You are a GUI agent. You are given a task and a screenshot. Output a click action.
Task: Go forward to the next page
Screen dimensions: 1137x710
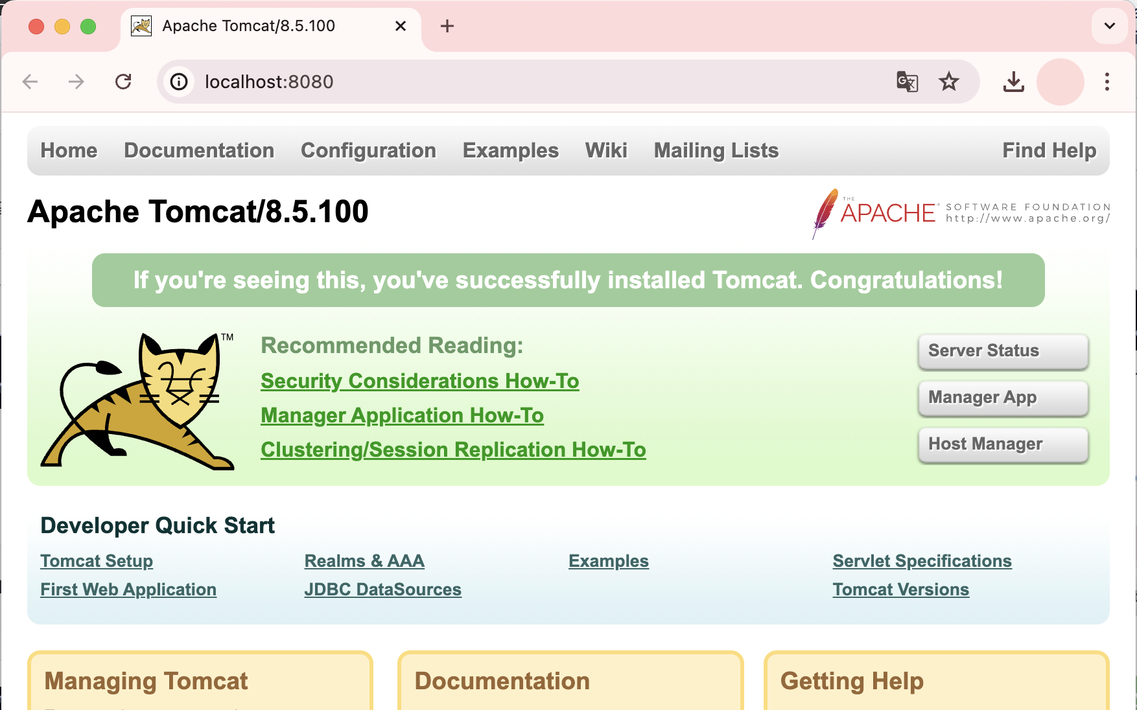(x=76, y=82)
